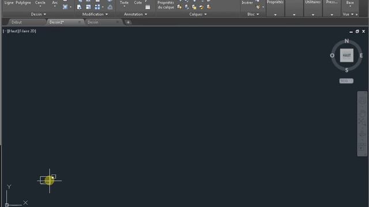Open the arrow under Press... panel

(x=332, y=15)
